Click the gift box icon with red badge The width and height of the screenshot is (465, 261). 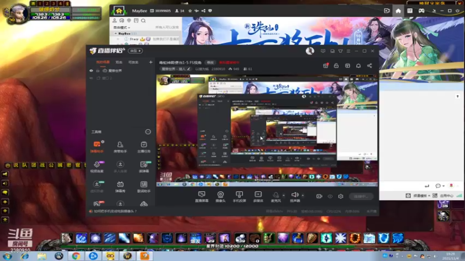click(325, 66)
